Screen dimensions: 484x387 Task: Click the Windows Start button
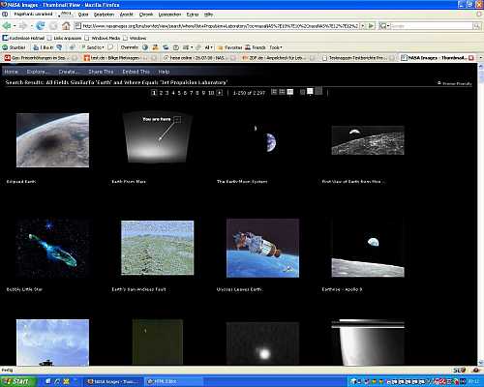[x=18, y=381]
